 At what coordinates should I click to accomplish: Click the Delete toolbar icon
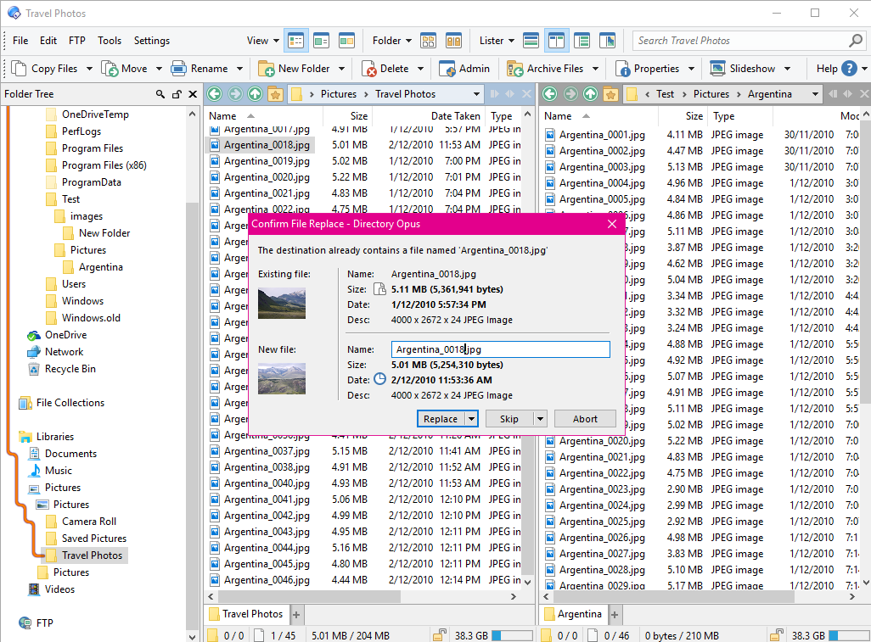click(367, 68)
